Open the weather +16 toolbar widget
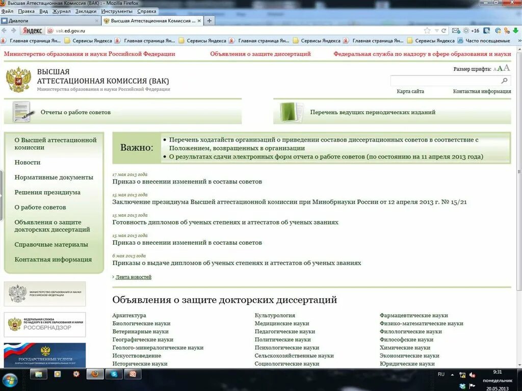Viewport: 522px width, 391px height. click(471, 31)
